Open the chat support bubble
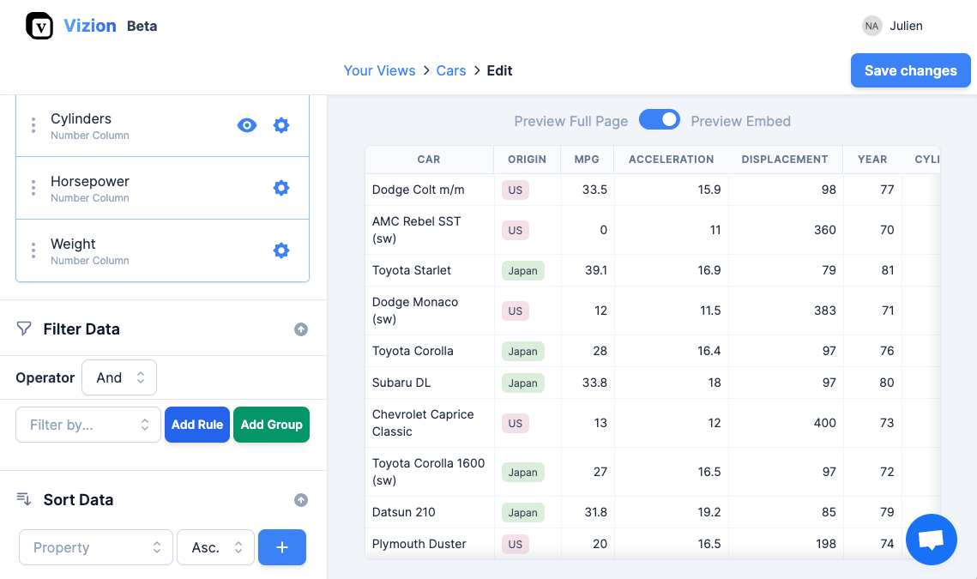Screen dimensions: 977x579 (x=931, y=540)
